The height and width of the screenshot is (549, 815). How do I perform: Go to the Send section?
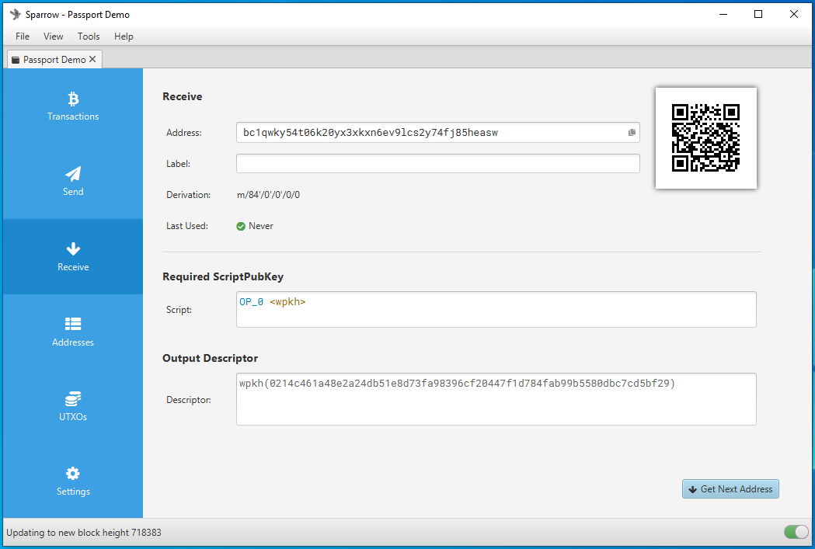click(73, 181)
